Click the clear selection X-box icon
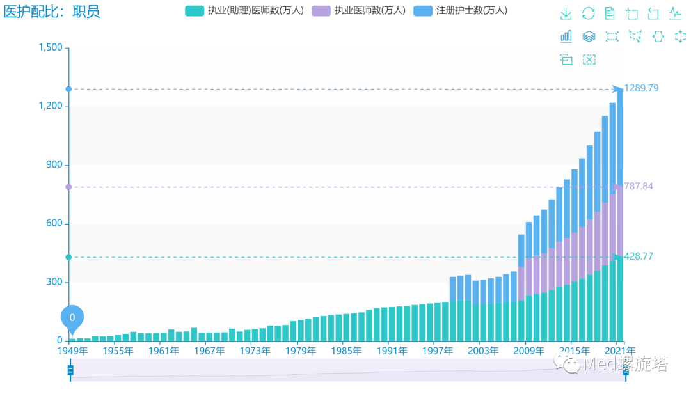Viewport: 691px width, 394px height. coord(589,59)
